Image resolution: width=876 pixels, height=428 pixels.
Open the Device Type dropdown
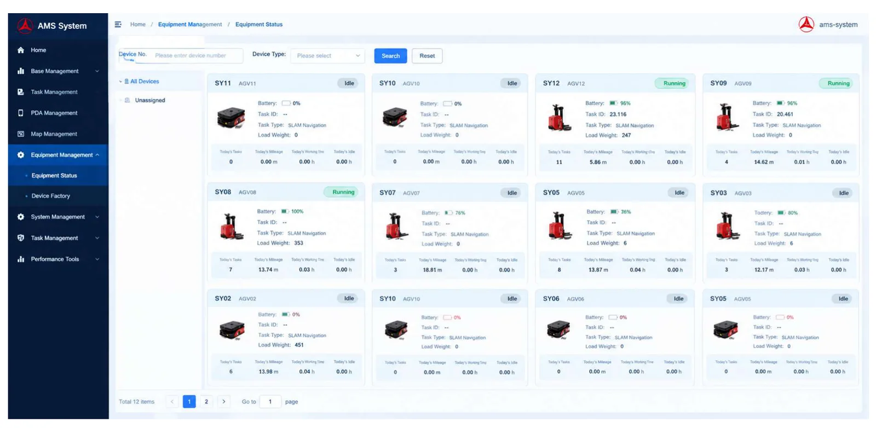click(x=327, y=56)
